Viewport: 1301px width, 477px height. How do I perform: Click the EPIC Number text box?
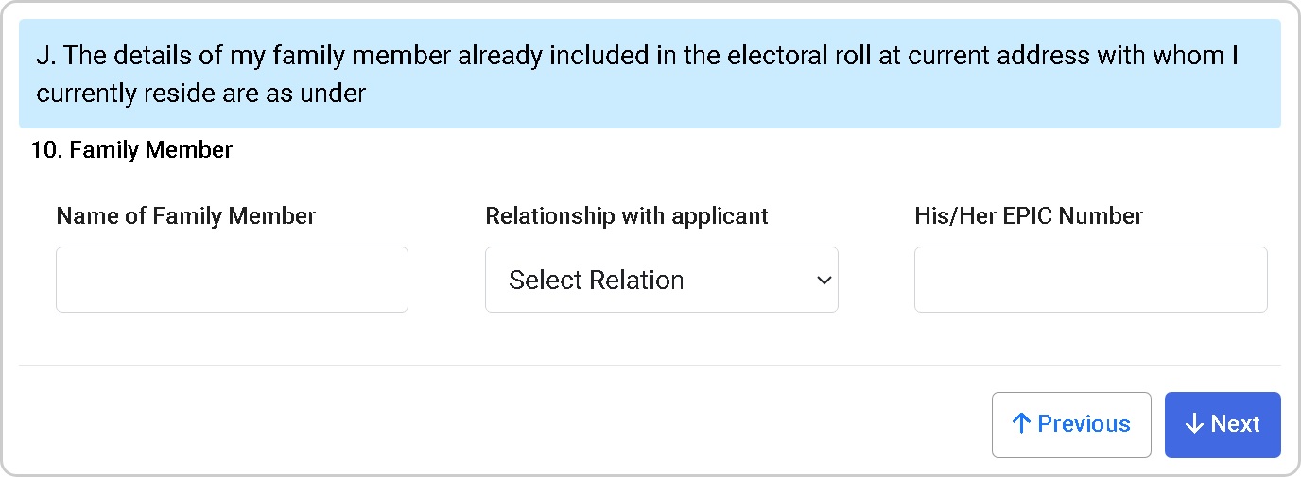(1090, 280)
